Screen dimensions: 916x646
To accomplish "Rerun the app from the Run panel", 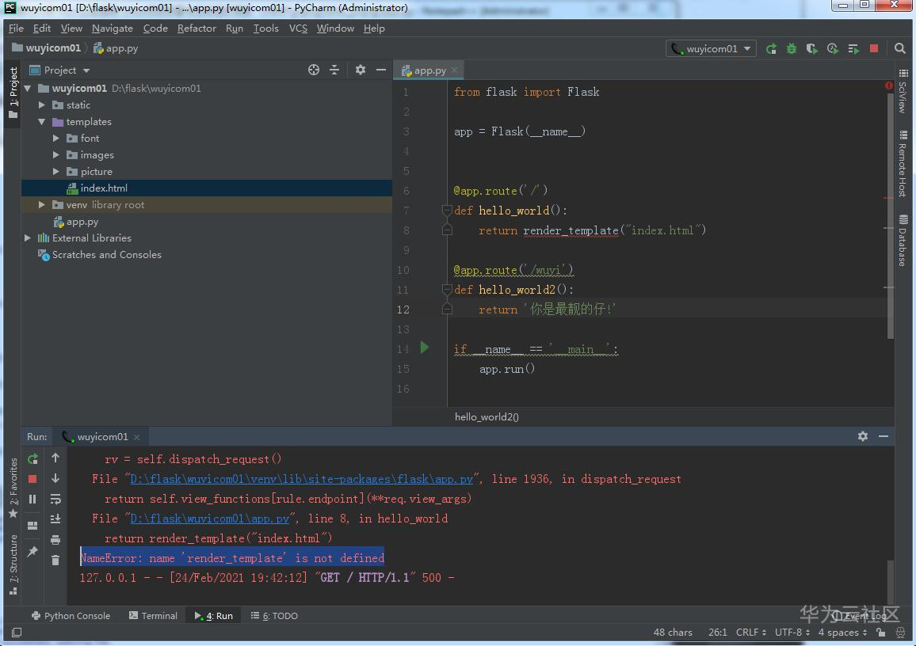I will tap(32, 458).
